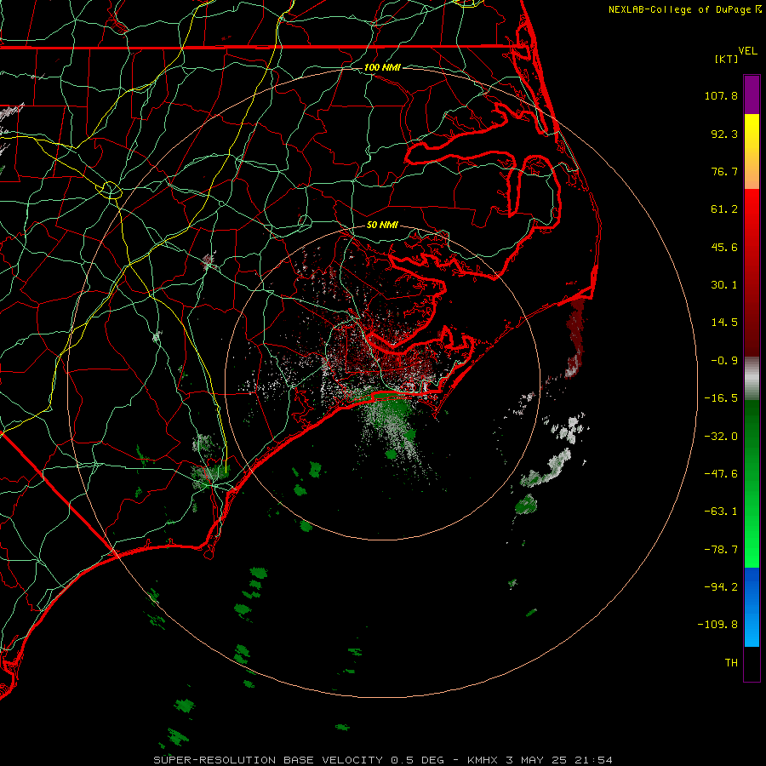The image size is (766, 766).
Task: Click the VEL legend title
Action: (748, 51)
